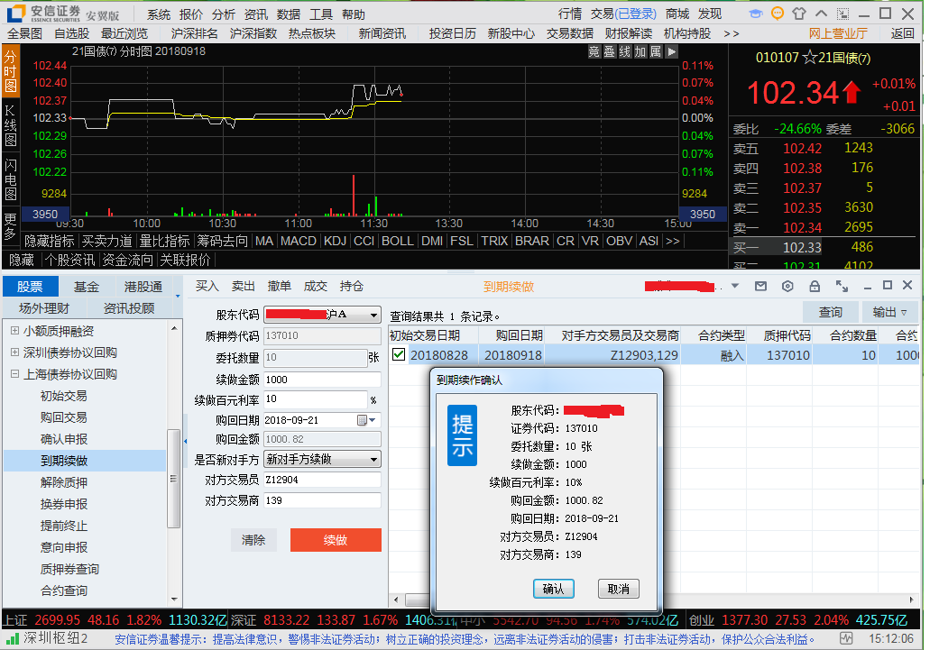Open the 报价 menu
The image size is (939, 650).
click(191, 14)
